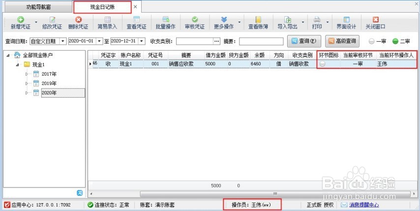
Task: Open the 消息提醒中心 link
Action: tap(364, 205)
